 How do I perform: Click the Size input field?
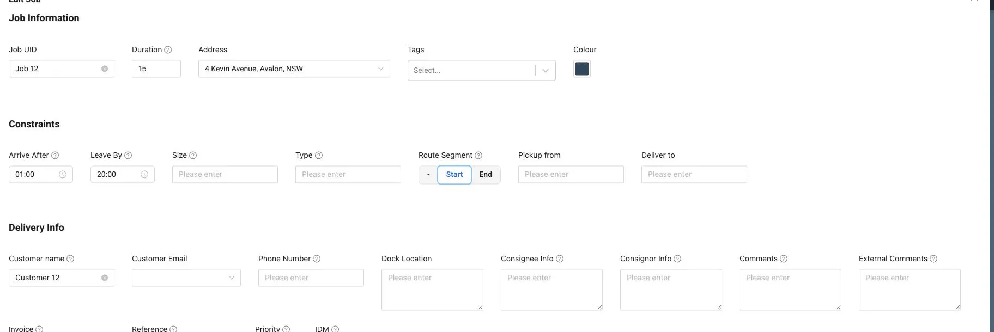pos(225,174)
